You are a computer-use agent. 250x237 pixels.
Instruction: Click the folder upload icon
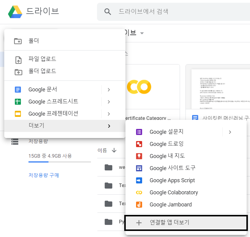[x=18, y=72]
